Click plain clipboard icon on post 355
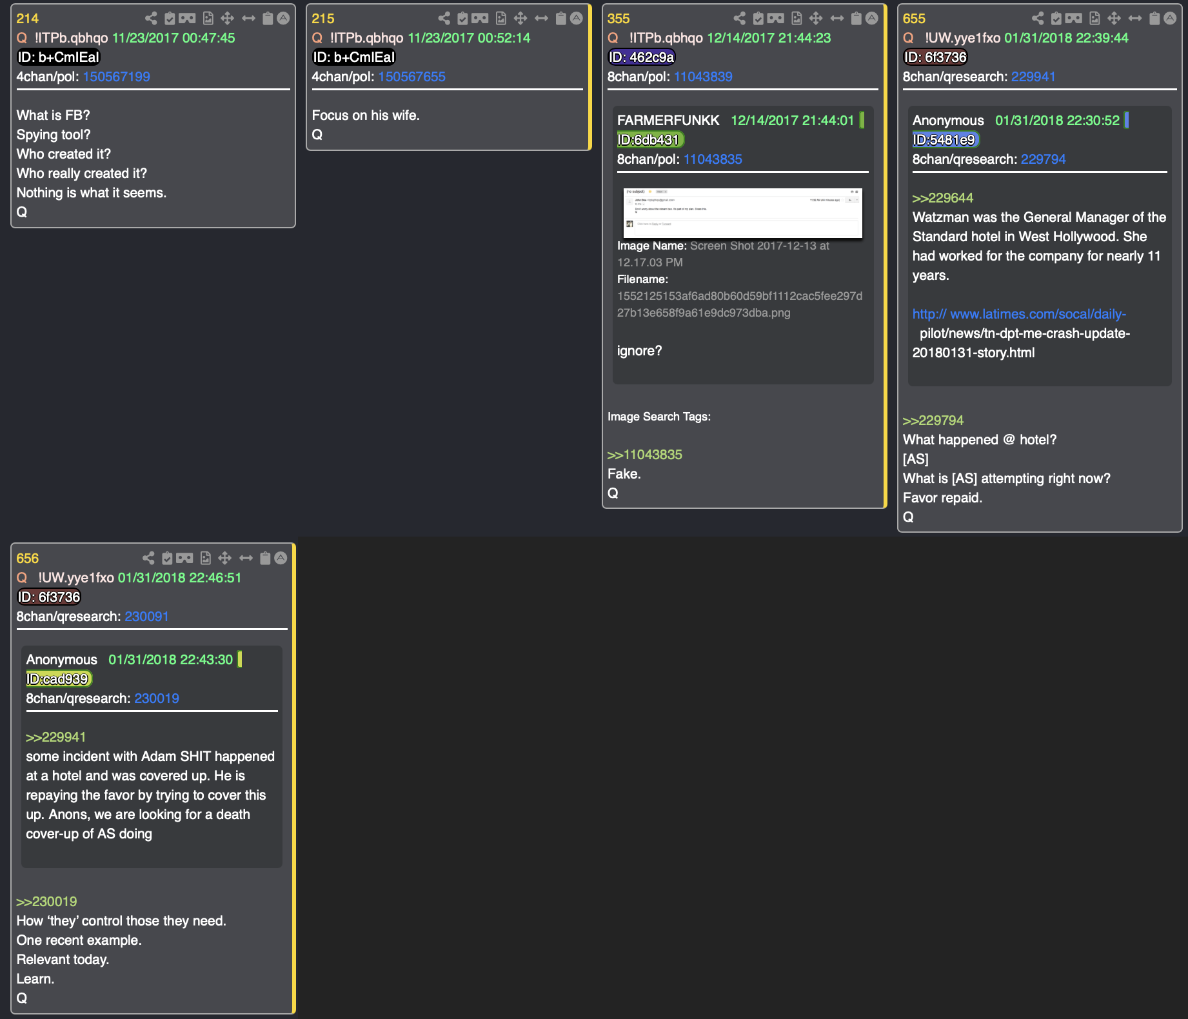The image size is (1188, 1019). (856, 18)
